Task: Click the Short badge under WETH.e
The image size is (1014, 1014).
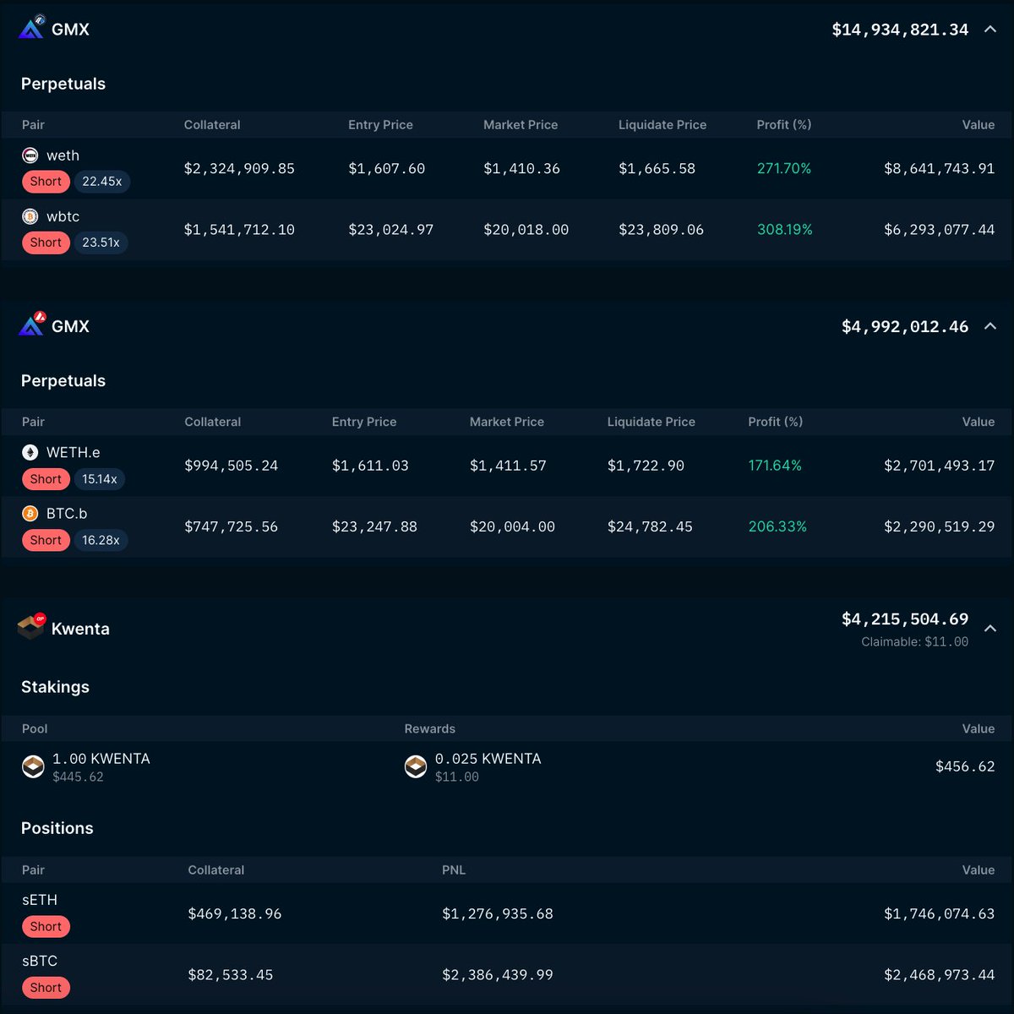Action: click(46, 478)
